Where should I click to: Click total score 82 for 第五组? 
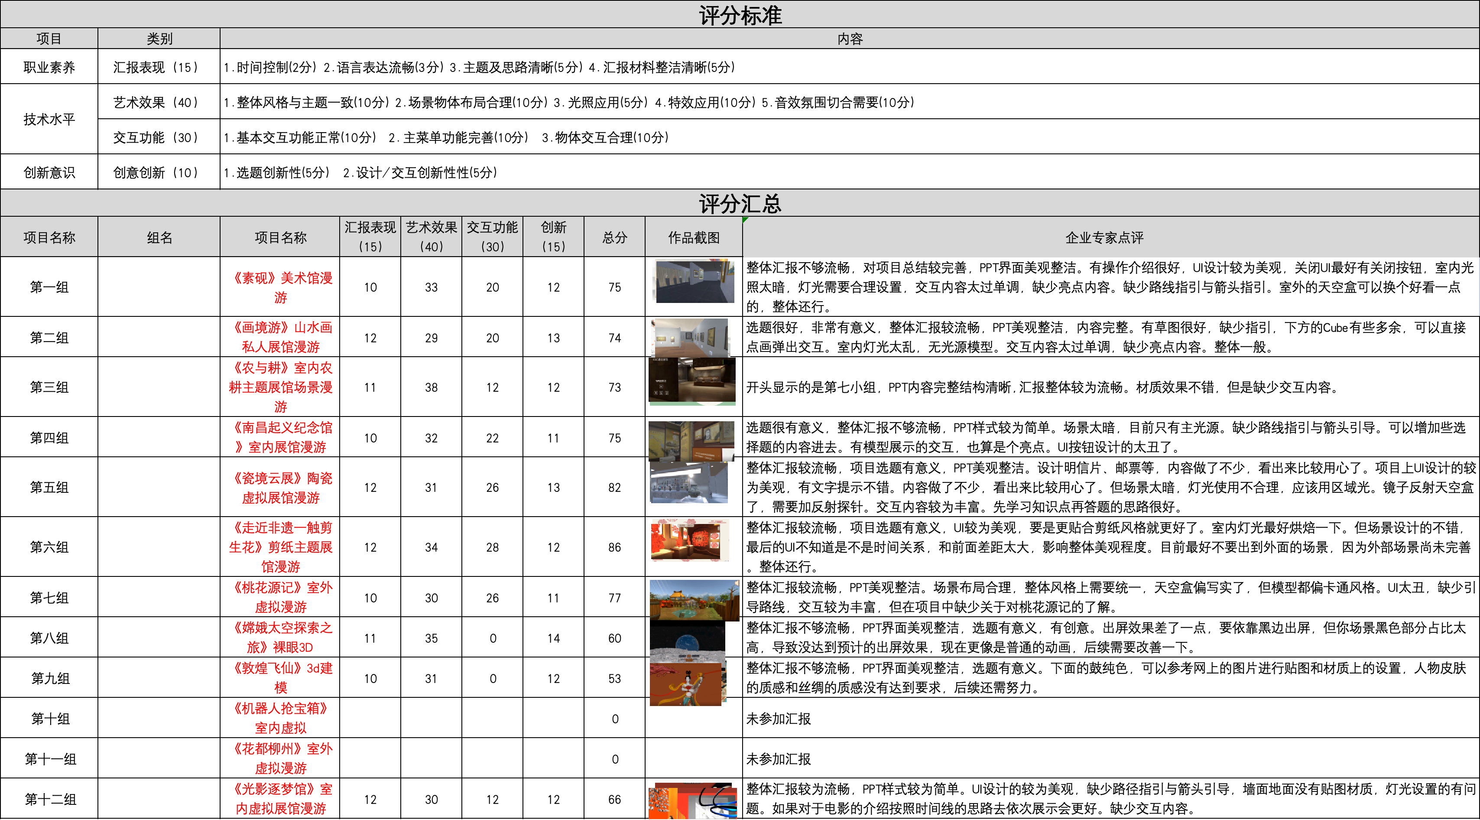pos(615,487)
